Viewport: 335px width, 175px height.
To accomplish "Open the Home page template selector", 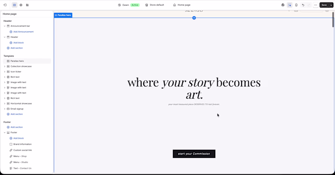I will (x=182, y=5).
